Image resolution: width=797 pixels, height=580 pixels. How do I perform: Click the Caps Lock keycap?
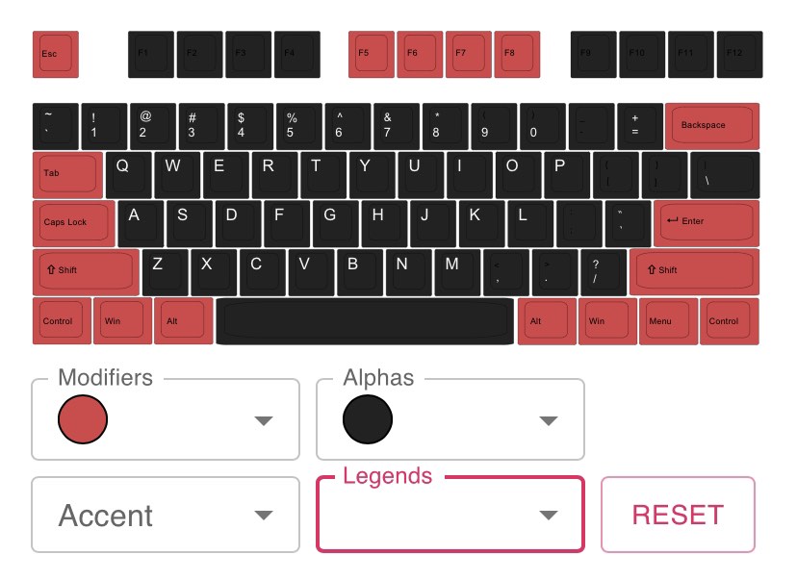pos(73,223)
